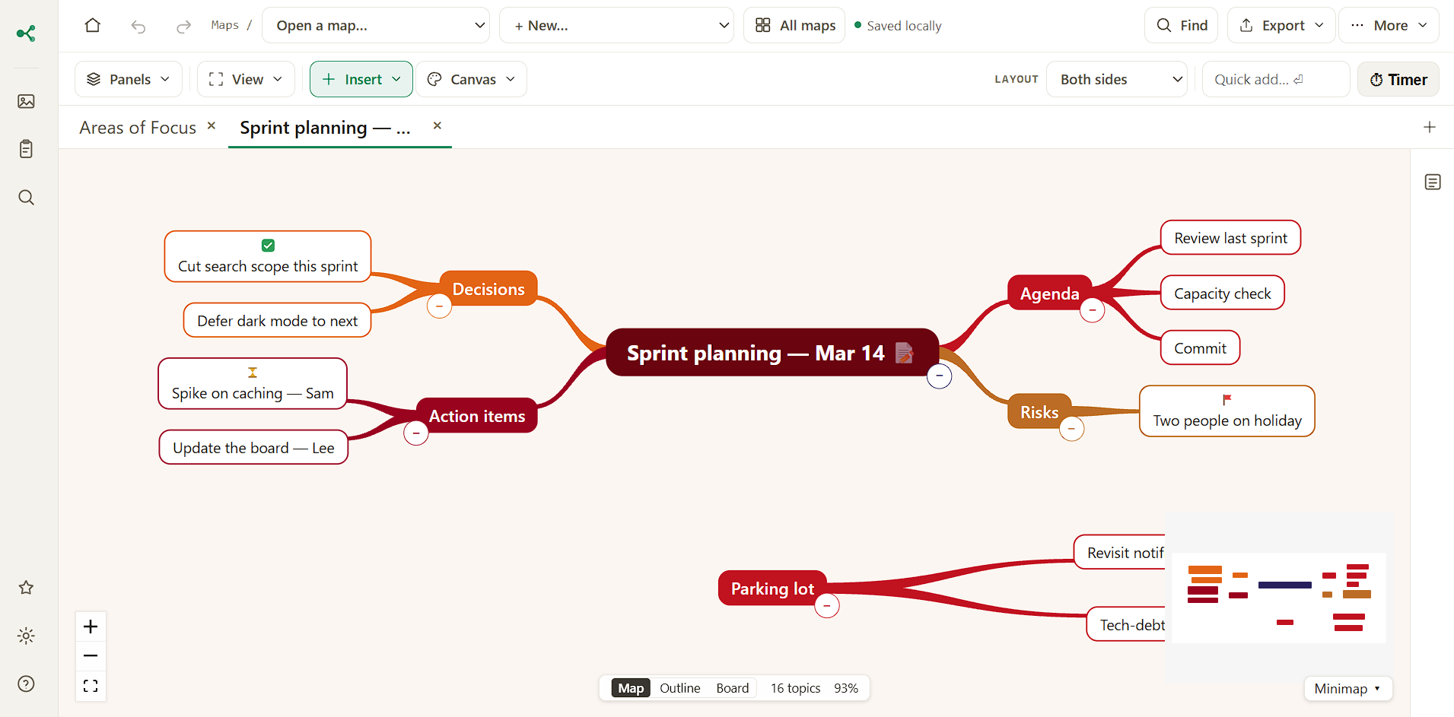Collapse the Action items branch
1454x717 pixels.
[415, 433]
